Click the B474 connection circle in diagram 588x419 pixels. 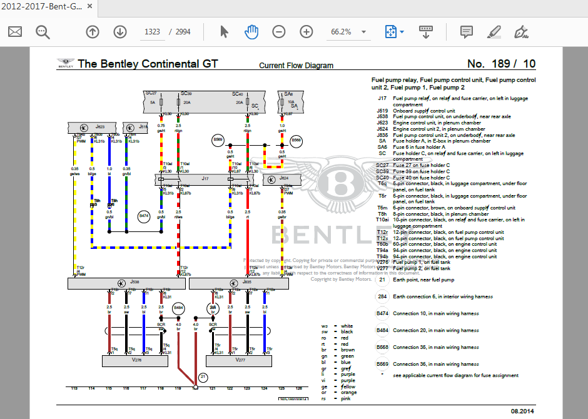point(144,216)
